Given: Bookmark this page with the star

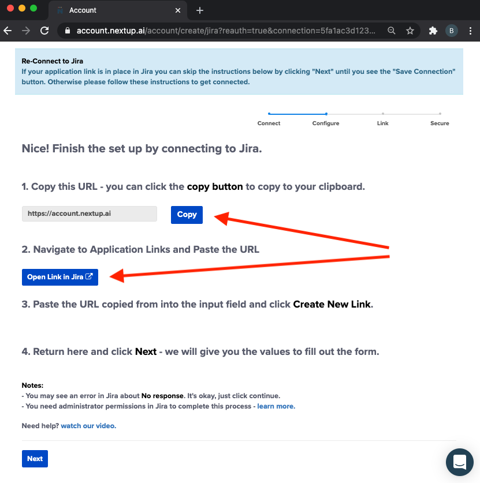Looking at the screenshot, I should click(x=410, y=31).
